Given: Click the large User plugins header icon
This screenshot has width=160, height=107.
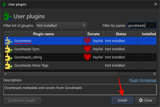Looking at the screenshot, I should pos(8,16).
